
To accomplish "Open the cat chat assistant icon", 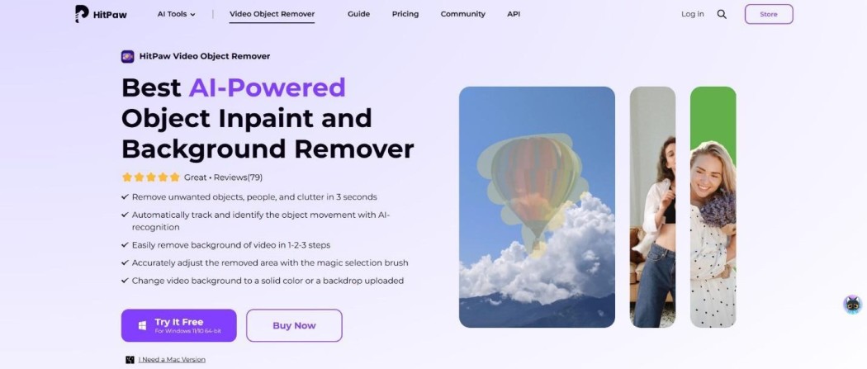I will pos(853,305).
